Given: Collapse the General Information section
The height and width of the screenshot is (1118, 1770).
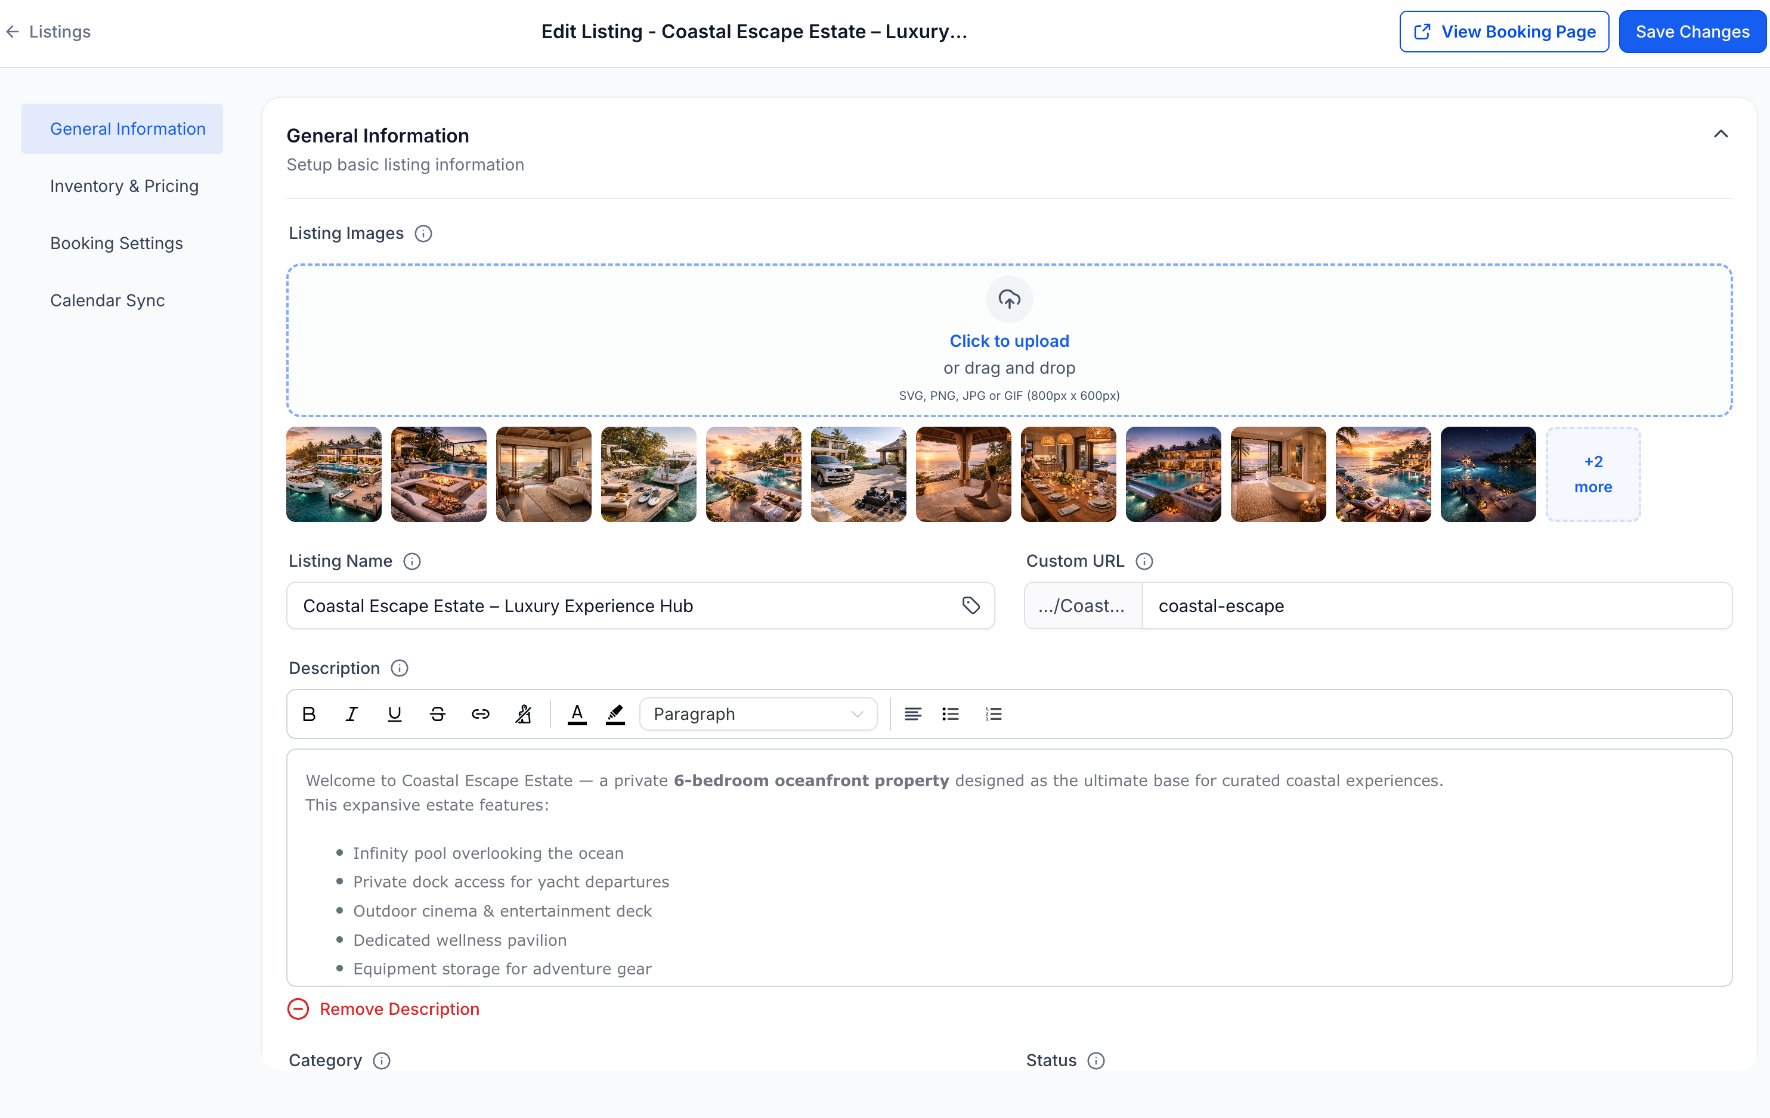Looking at the screenshot, I should [1721, 135].
